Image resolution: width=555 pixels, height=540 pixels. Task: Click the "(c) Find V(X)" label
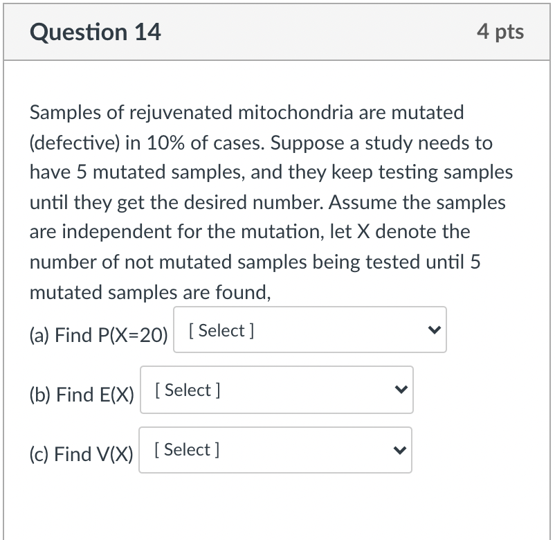pos(81,454)
